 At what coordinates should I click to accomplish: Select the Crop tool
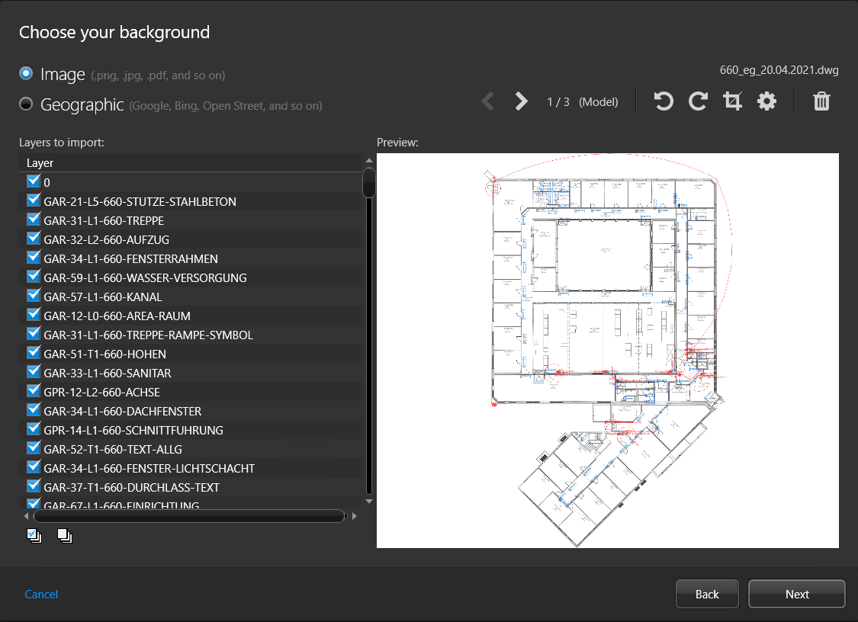click(732, 101)
